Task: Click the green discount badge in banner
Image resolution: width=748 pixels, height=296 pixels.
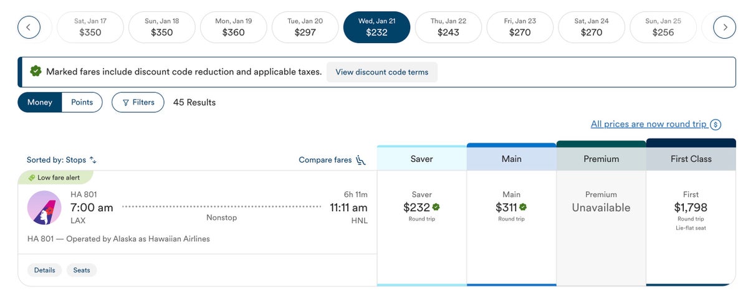Action: pos(36,72)
